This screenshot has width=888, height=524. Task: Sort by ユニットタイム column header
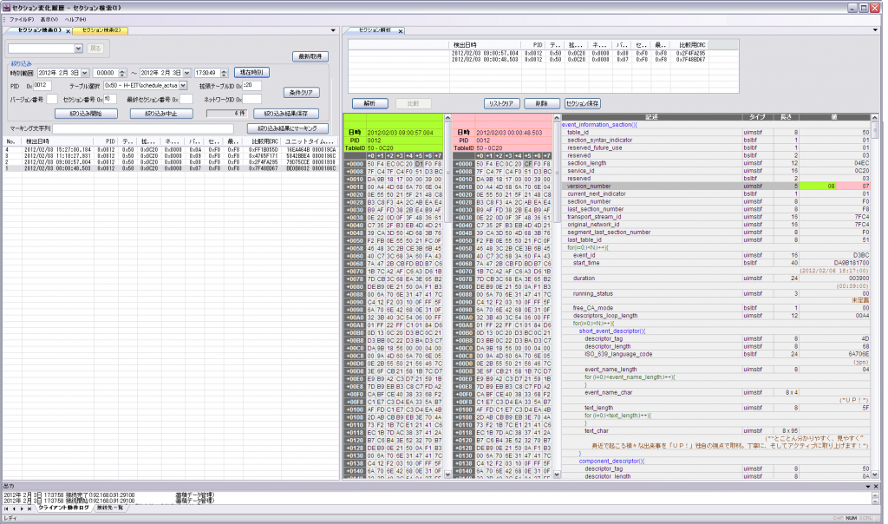310,141
